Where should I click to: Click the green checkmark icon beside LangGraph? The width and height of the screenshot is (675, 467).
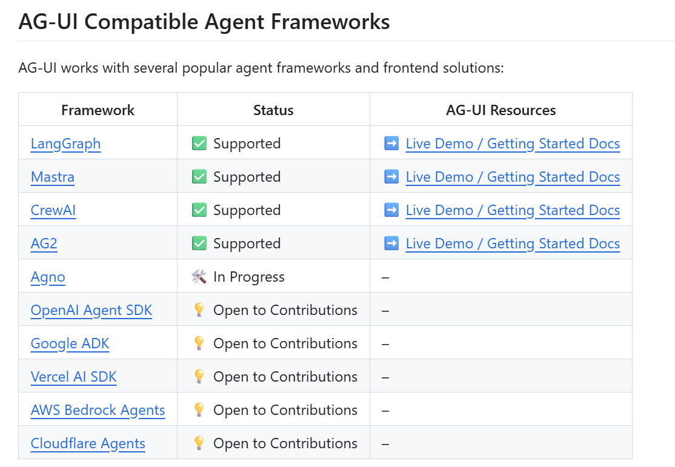199,144
